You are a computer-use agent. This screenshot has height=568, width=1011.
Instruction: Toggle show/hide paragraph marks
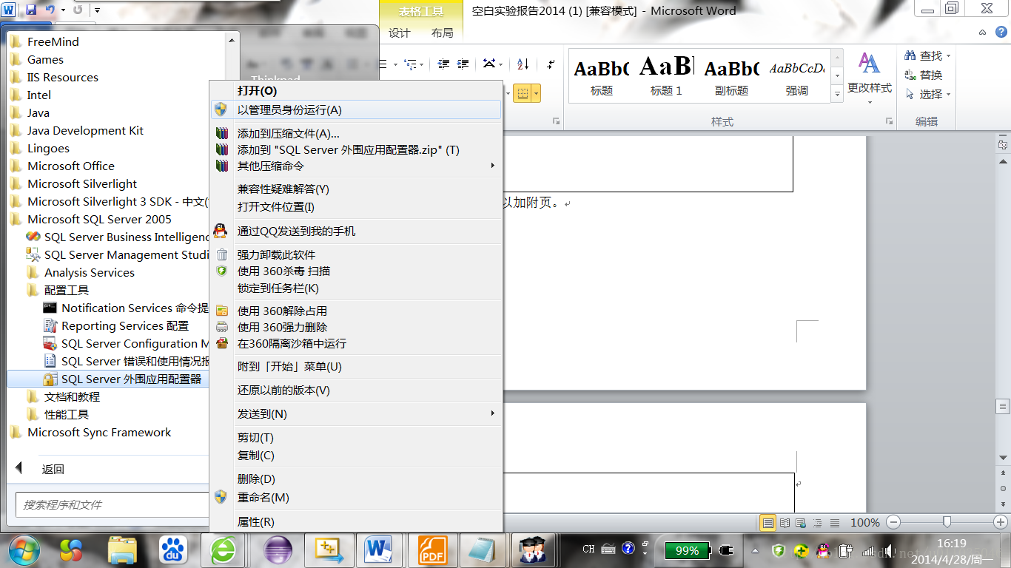(x=551, y=64)
